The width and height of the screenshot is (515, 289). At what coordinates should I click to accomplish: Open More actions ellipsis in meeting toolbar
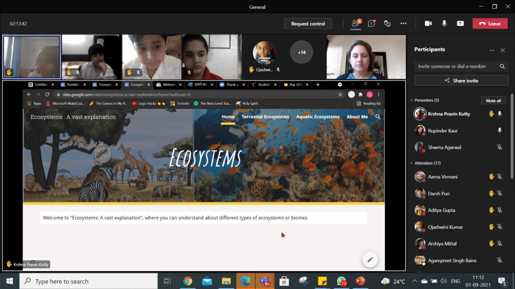pos(403,23)
